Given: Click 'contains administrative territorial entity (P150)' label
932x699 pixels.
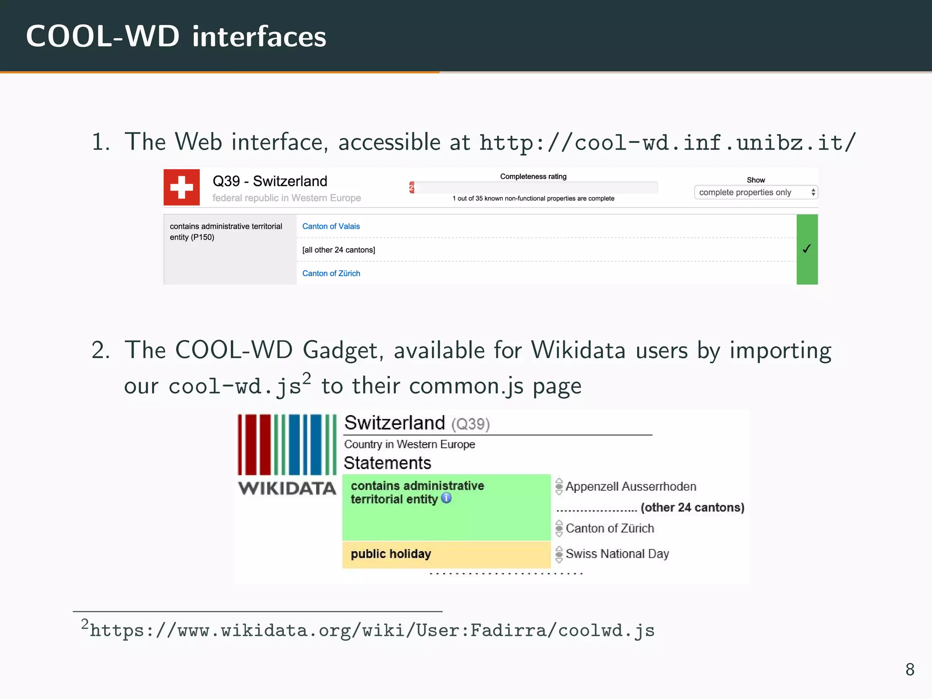Looking at the screenshot, I should (226, 232).
